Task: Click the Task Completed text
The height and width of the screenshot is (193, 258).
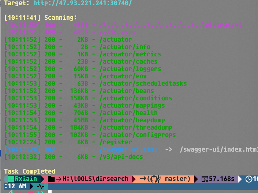Action: click(x=30, y=171)
